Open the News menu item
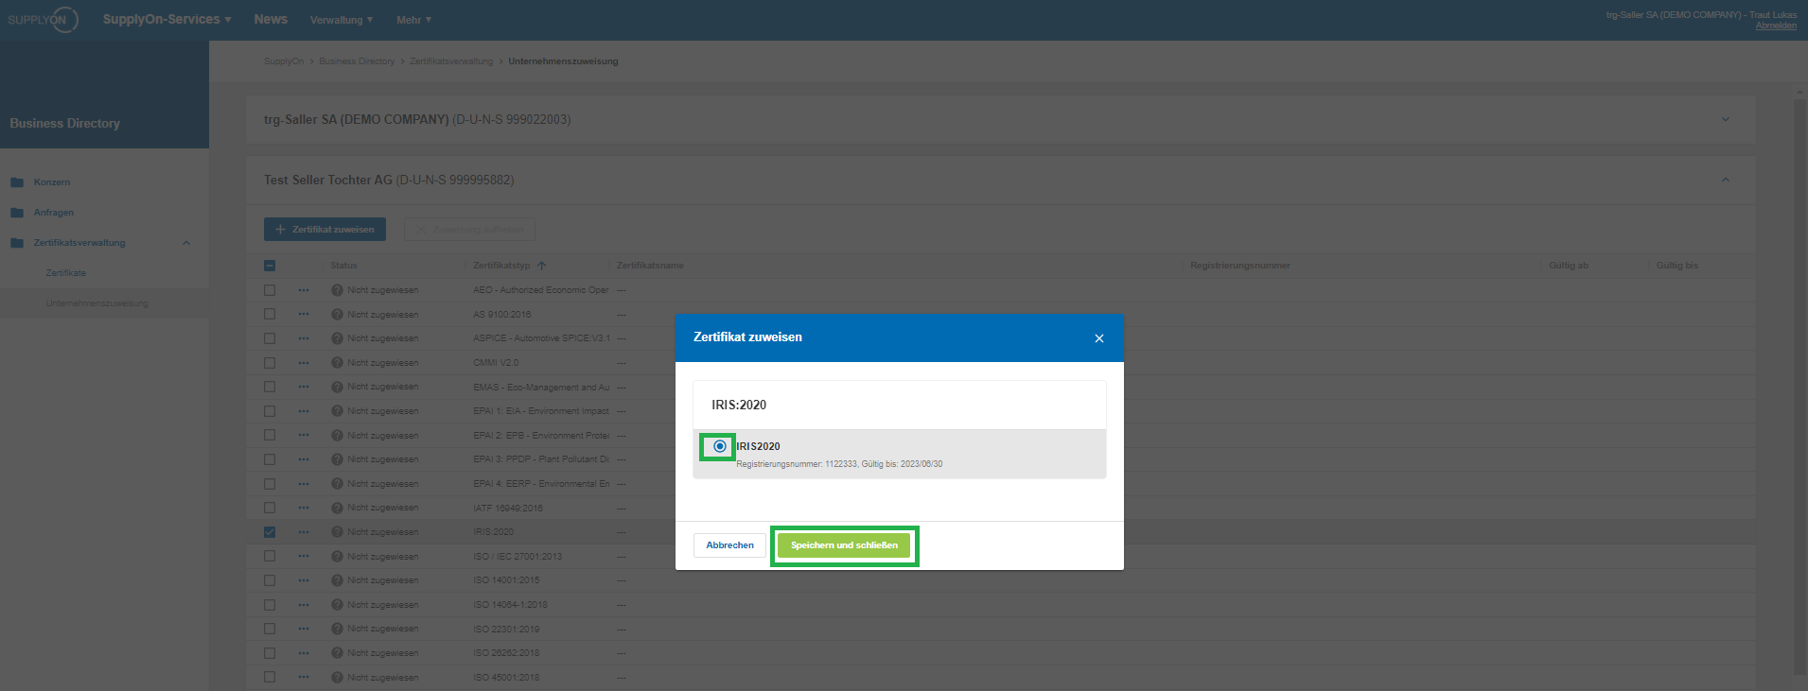This screenshot has width=1808, height=691. click(271, 19)
